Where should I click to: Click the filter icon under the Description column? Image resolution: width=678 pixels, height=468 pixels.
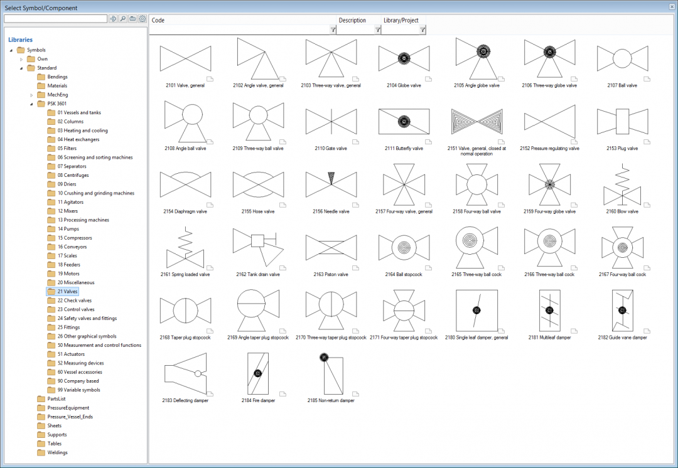(x=377, y=29)
